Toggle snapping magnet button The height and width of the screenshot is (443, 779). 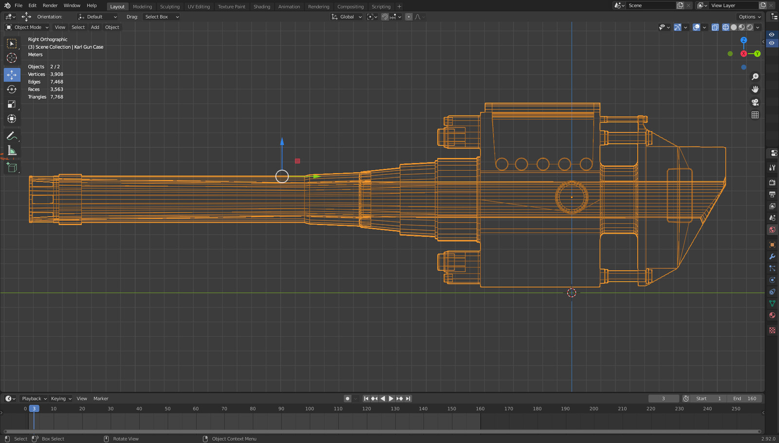click(x=385, y=17)
